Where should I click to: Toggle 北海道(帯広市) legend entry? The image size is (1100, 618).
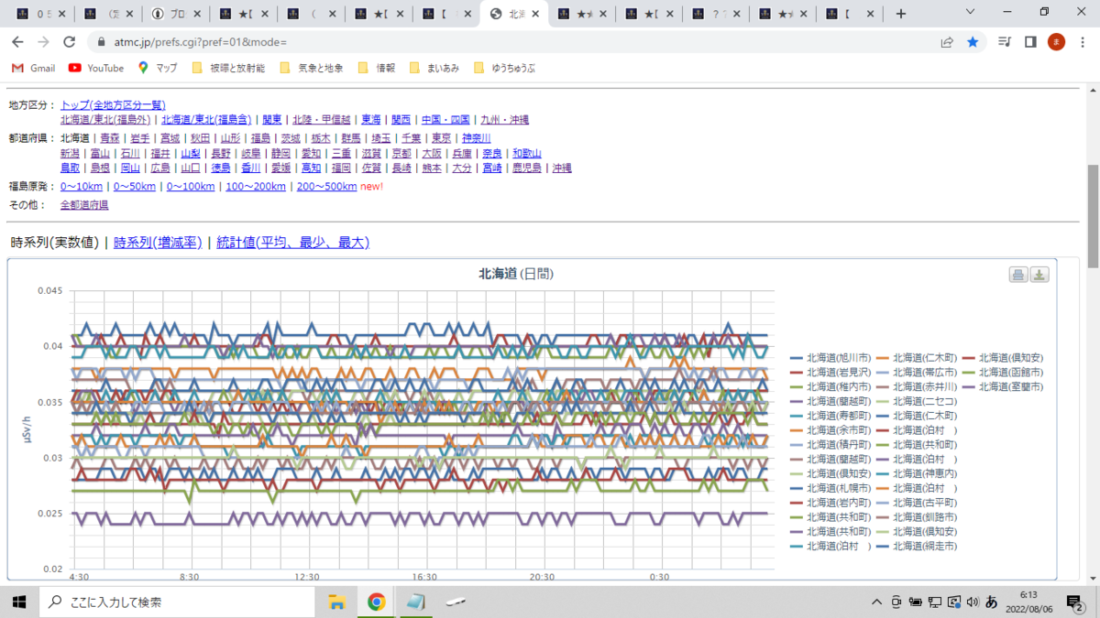pos(917,373)
